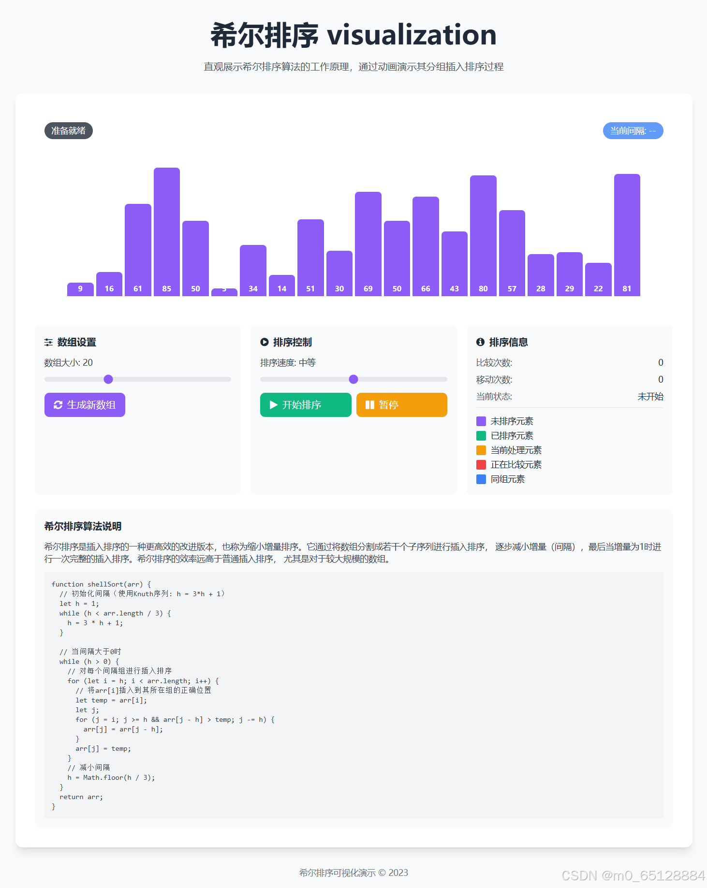Adjust the 数组大小 slider handle
Screen dimensions: 707x888
(x=108, y=379)
